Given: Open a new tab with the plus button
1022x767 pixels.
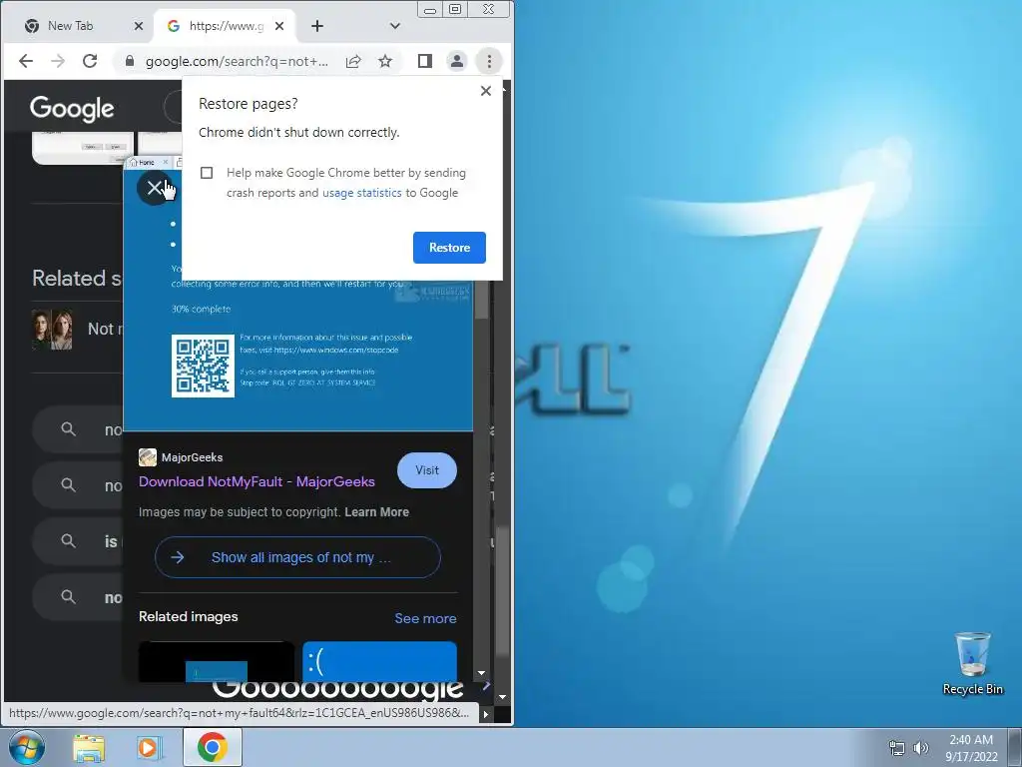Looking at the screenshot, I should click(x=316, y=26).
